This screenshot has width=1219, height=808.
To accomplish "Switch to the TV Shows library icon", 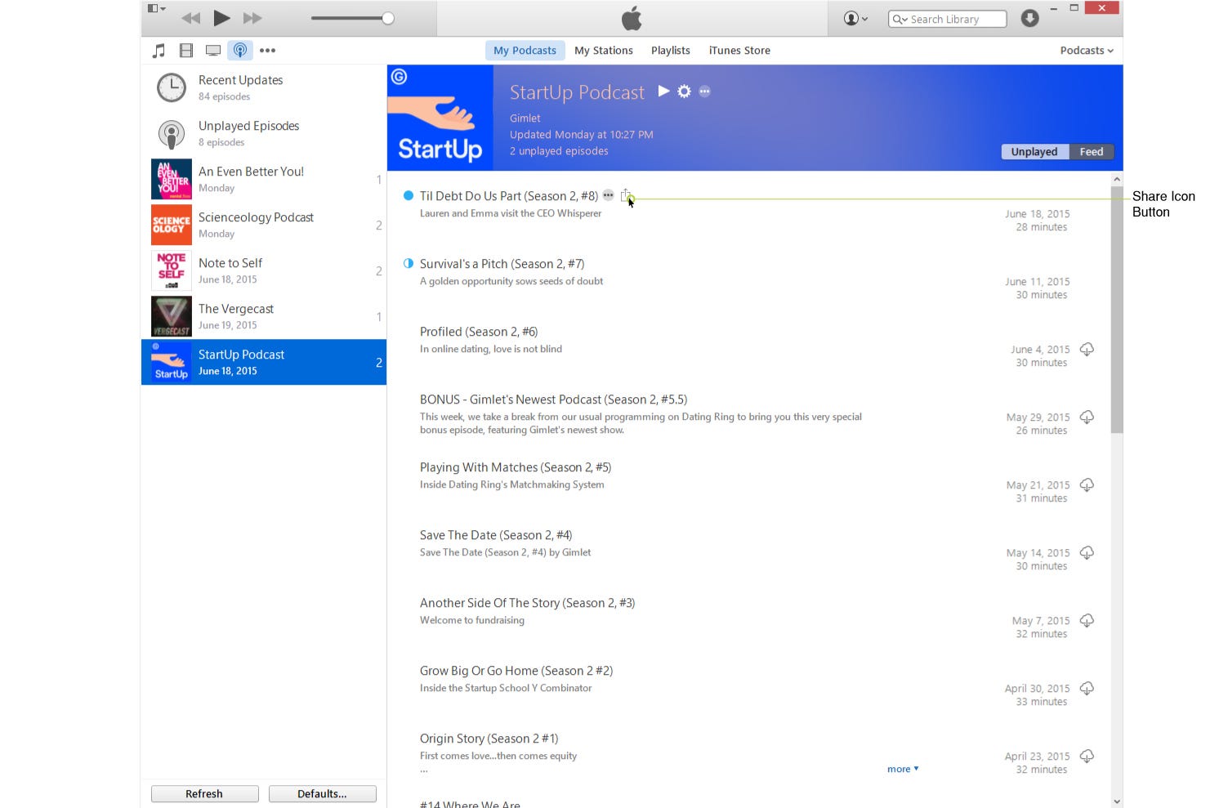I will coord(213,51).
